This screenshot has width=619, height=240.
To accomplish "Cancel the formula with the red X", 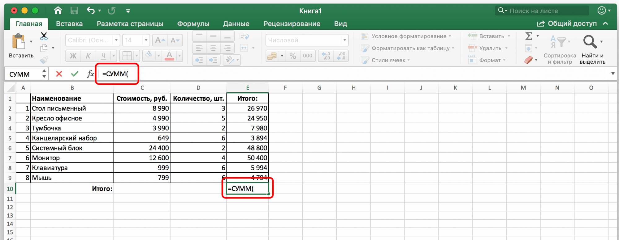I will coord(59,74).
